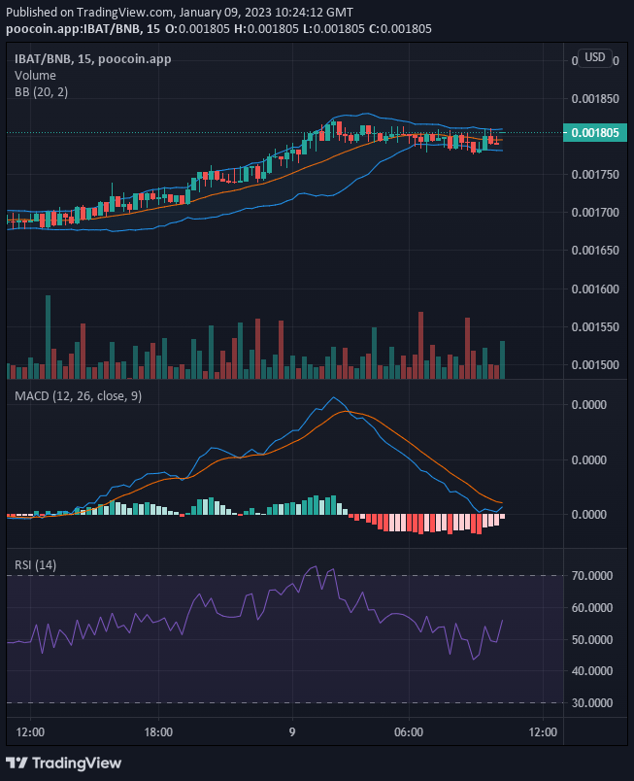The height and width of the screenshot is (781, 634).
Task: Click the 06:00 time axis label
Action: pyautogui.click(x=409, y=732)
